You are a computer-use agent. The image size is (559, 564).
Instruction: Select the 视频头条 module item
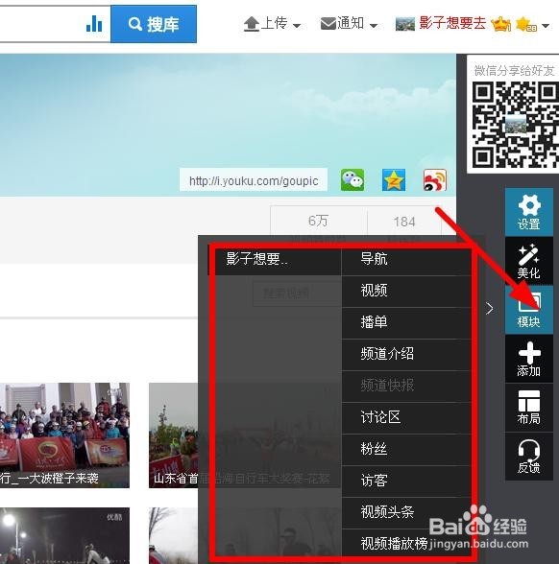(406, 512)
